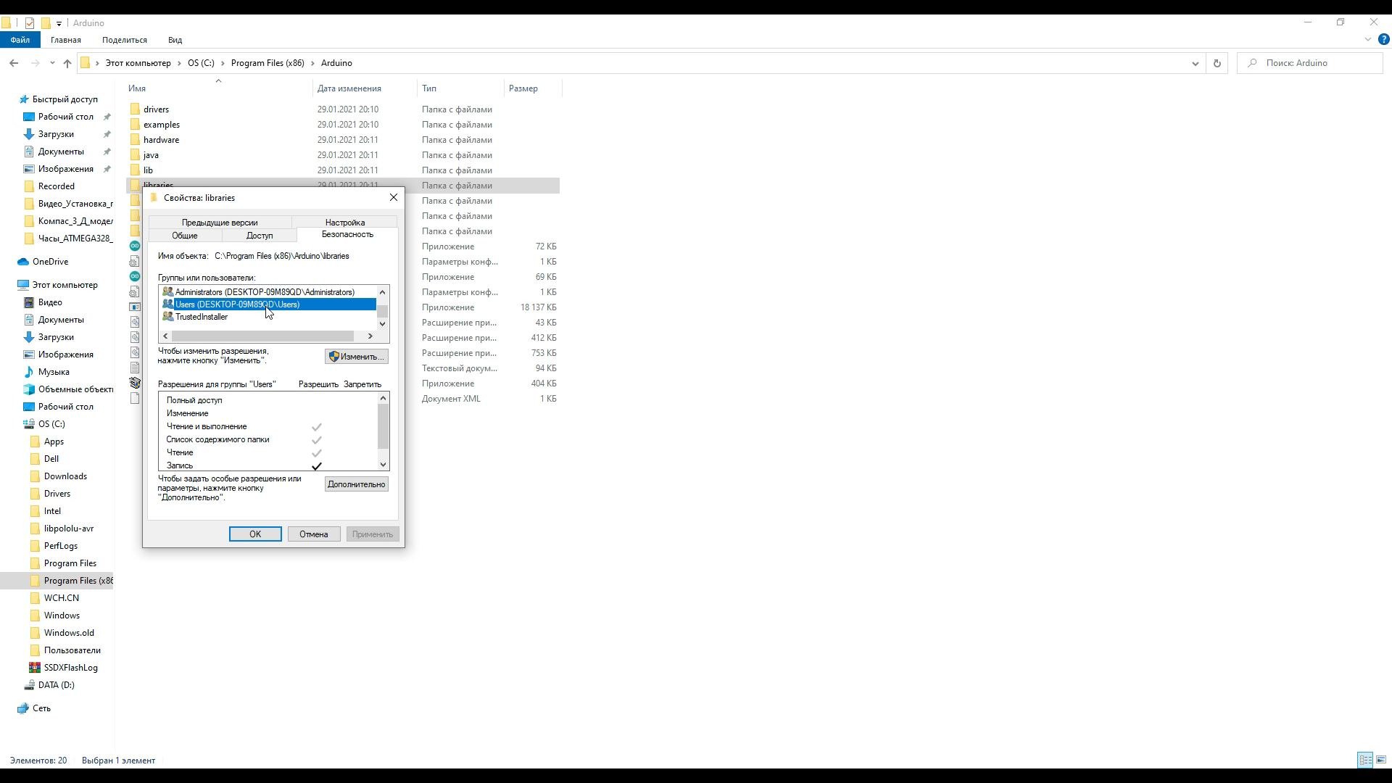The height and width of the screenshot is (783, 1392).
Task: Expand address bar history dropdown
Action: [1195, 63]
